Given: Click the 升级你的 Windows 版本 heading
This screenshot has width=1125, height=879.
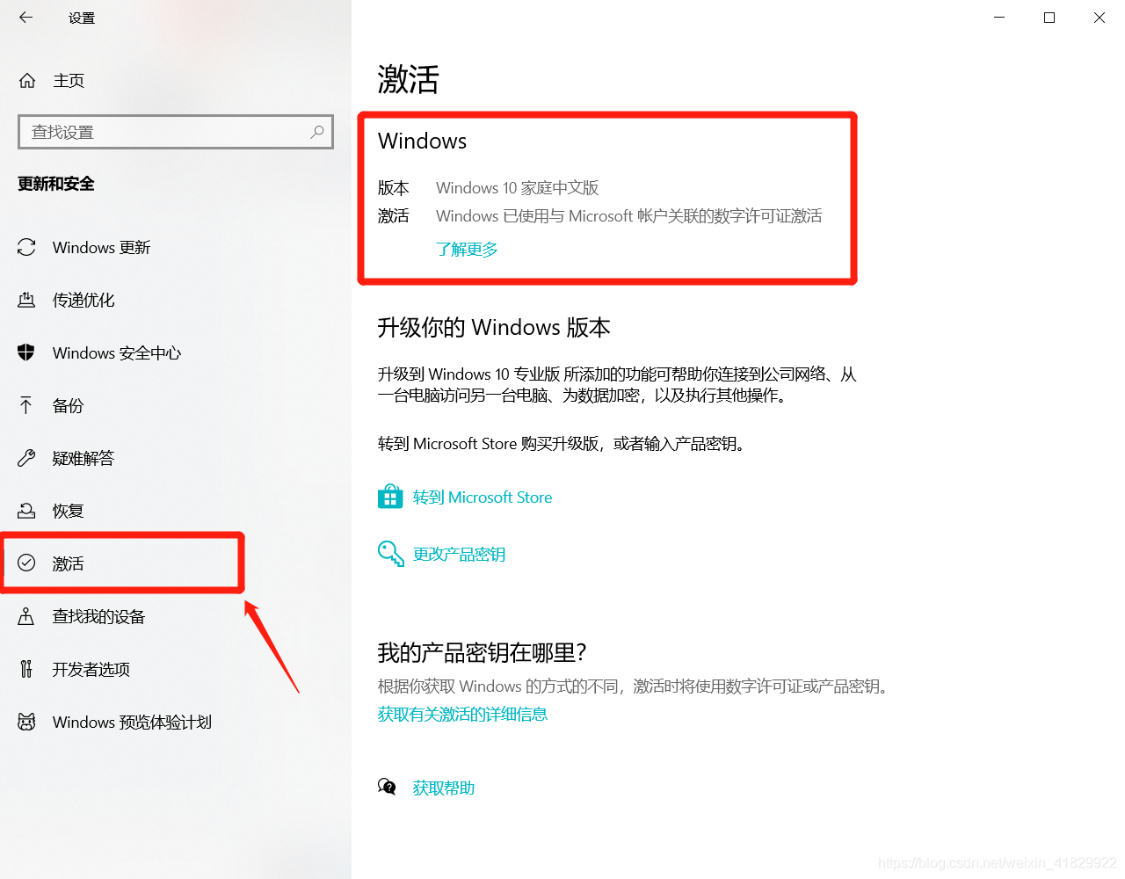Looking at the screenshot, I should [x=494, y=328].
